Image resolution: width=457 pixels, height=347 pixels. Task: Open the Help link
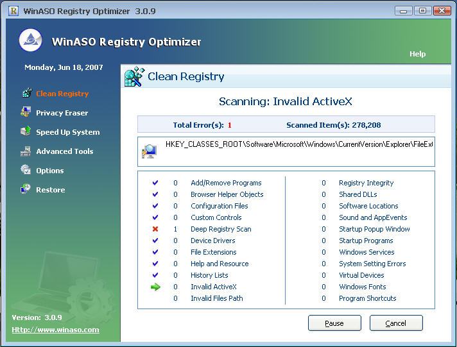click(417, 54)
